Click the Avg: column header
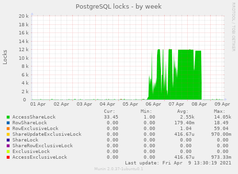The height and width of the screenshot is (174, 238). 183,111
